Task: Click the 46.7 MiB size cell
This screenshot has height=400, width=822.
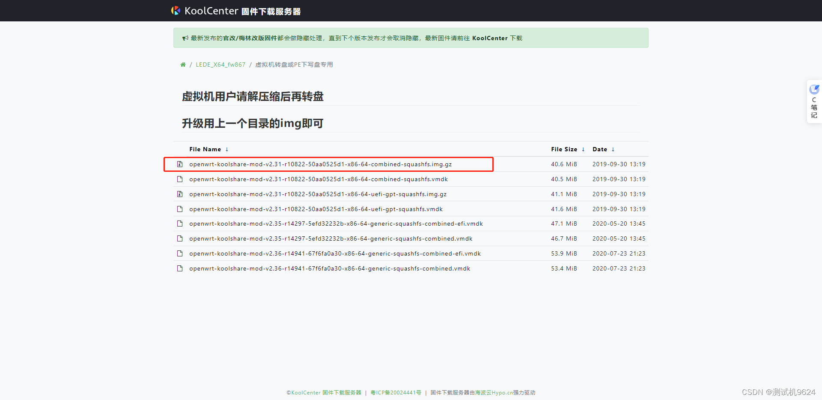Action: (x=564, y=238)
